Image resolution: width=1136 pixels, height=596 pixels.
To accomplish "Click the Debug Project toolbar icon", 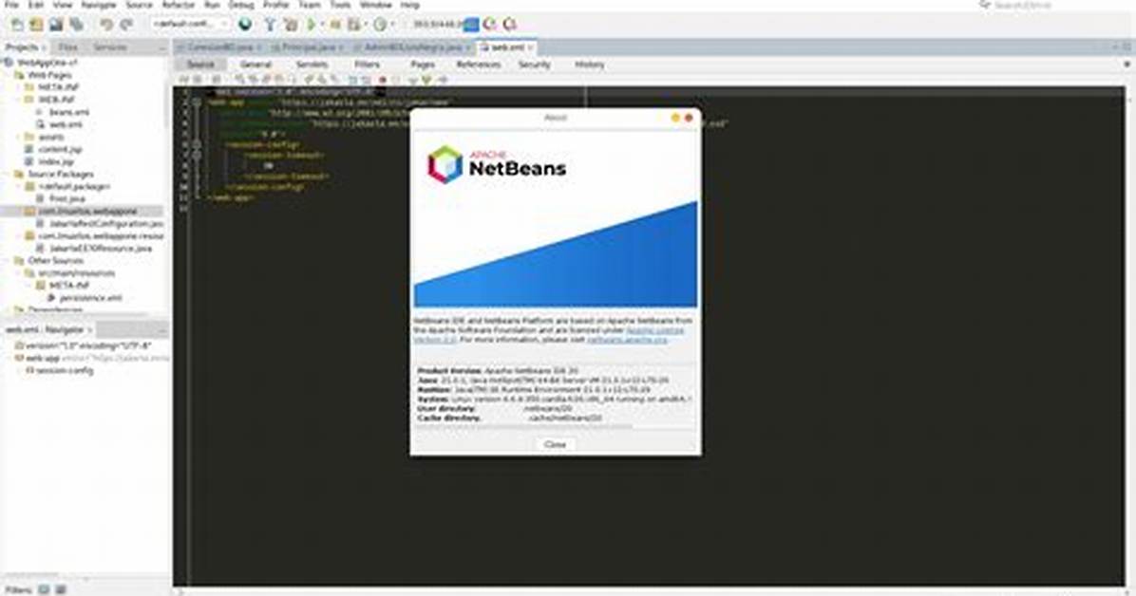I will 354,24.
